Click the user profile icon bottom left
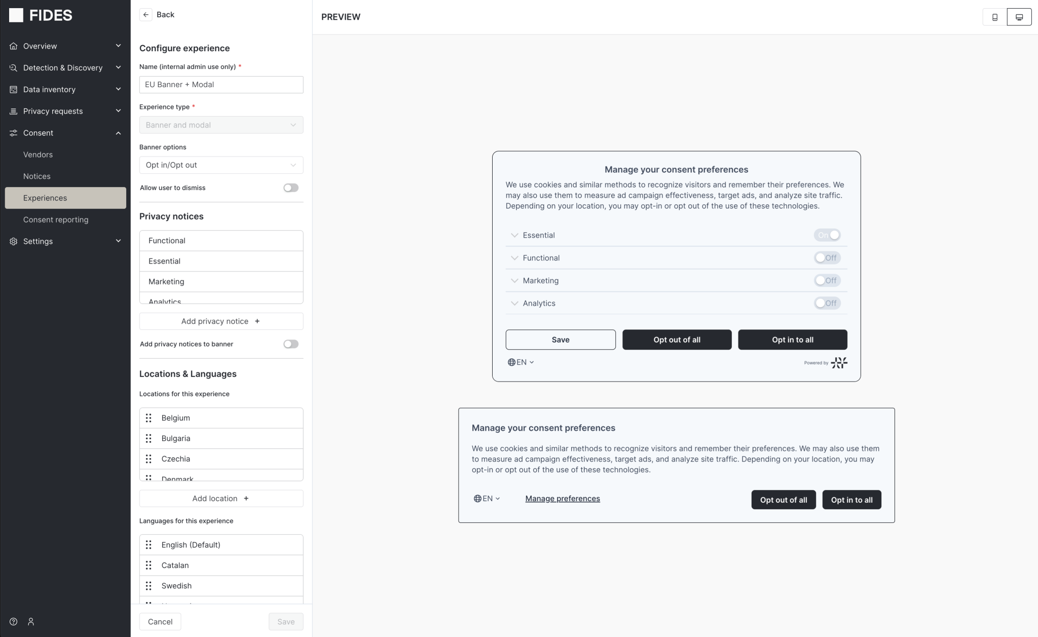The width and height of the screenshot is (1038, 637). [31, 621]
